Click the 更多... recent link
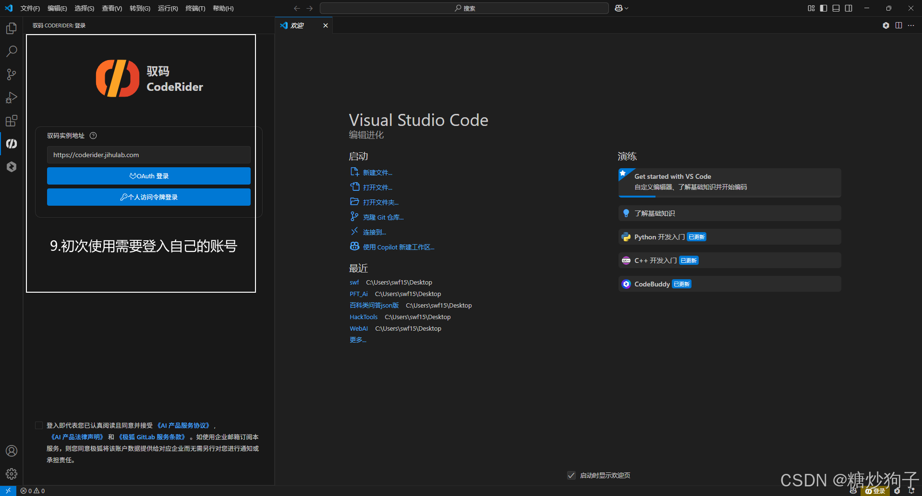 click(358, 340)
